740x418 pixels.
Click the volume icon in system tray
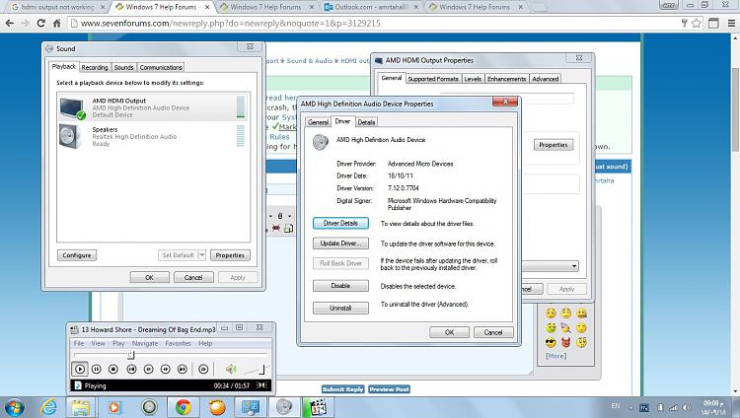coord(687,407)
